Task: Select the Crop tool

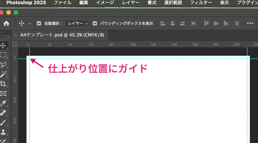Action: [3, 84]
